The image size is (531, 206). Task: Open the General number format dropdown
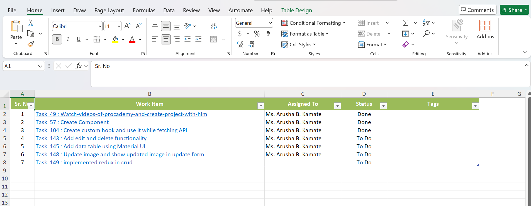[270, 23]
